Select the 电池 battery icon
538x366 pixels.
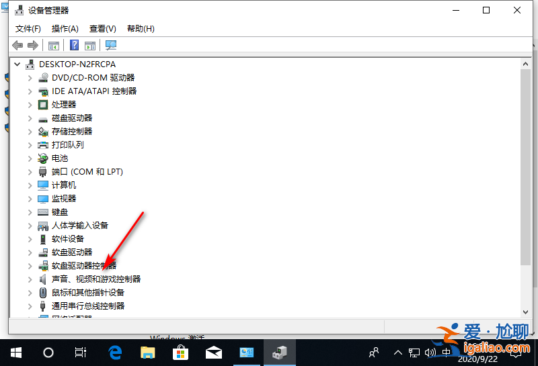tap(43, 158)
